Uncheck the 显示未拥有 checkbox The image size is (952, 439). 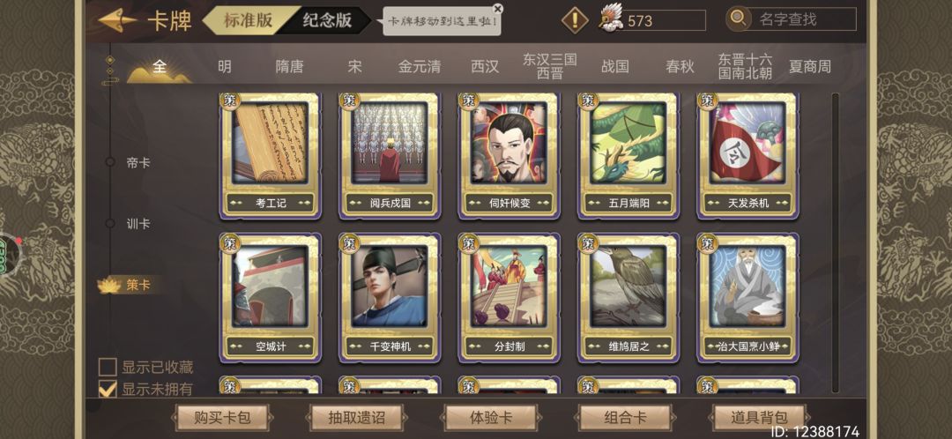pos(108,389)
